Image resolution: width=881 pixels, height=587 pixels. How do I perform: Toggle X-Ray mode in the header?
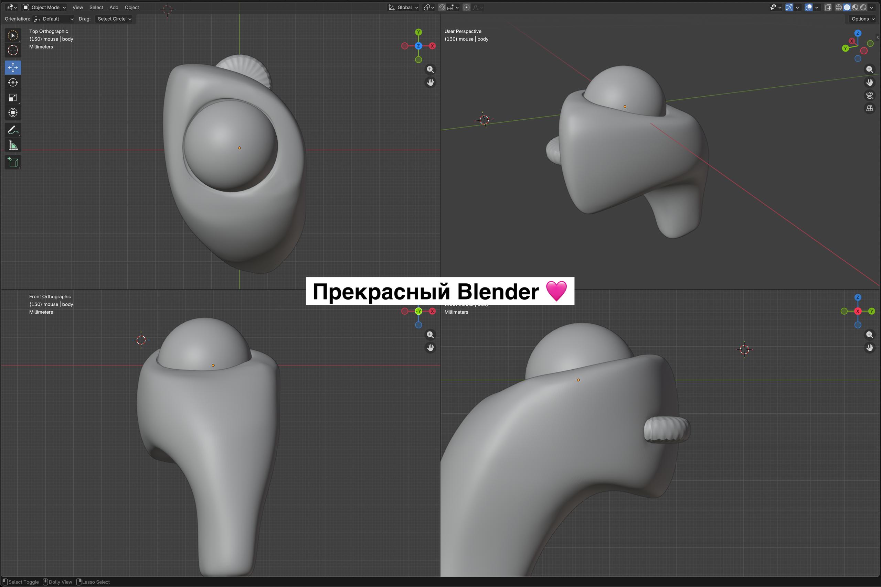pyautogui.click(x=828, y=8)
